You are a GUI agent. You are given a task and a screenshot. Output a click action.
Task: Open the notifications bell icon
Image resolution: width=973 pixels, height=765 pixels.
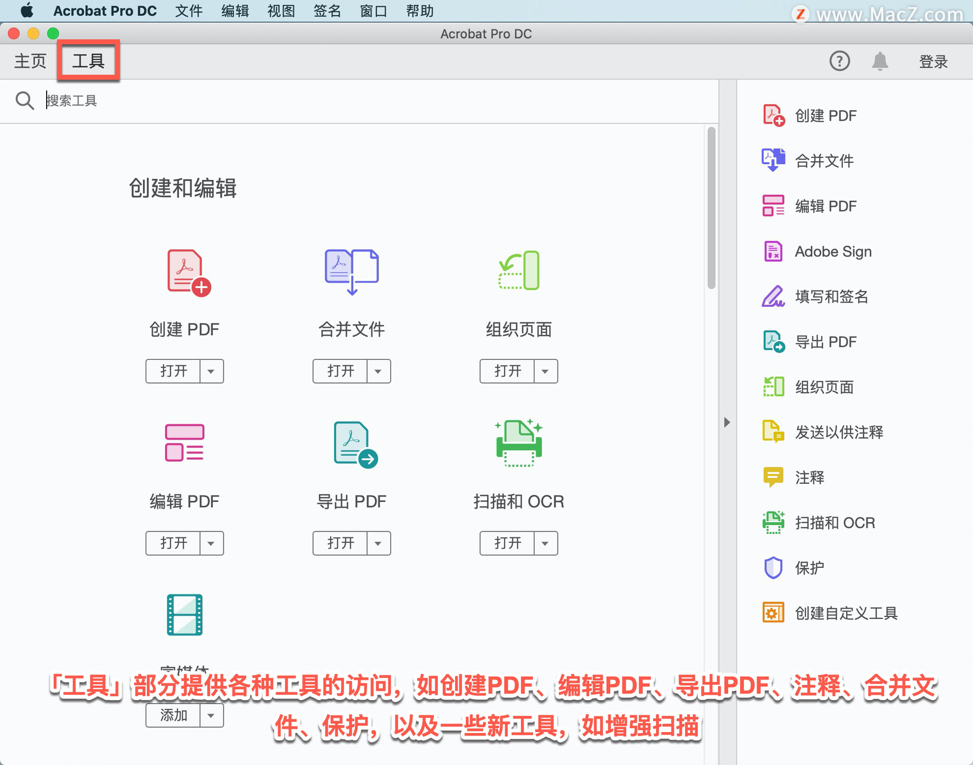click(x=880, y=61)
